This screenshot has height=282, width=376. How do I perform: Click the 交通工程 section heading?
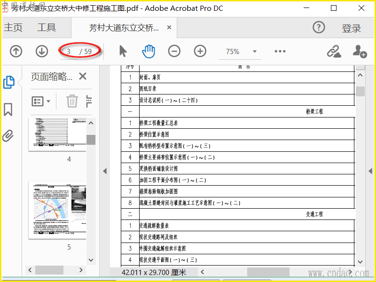314,214
